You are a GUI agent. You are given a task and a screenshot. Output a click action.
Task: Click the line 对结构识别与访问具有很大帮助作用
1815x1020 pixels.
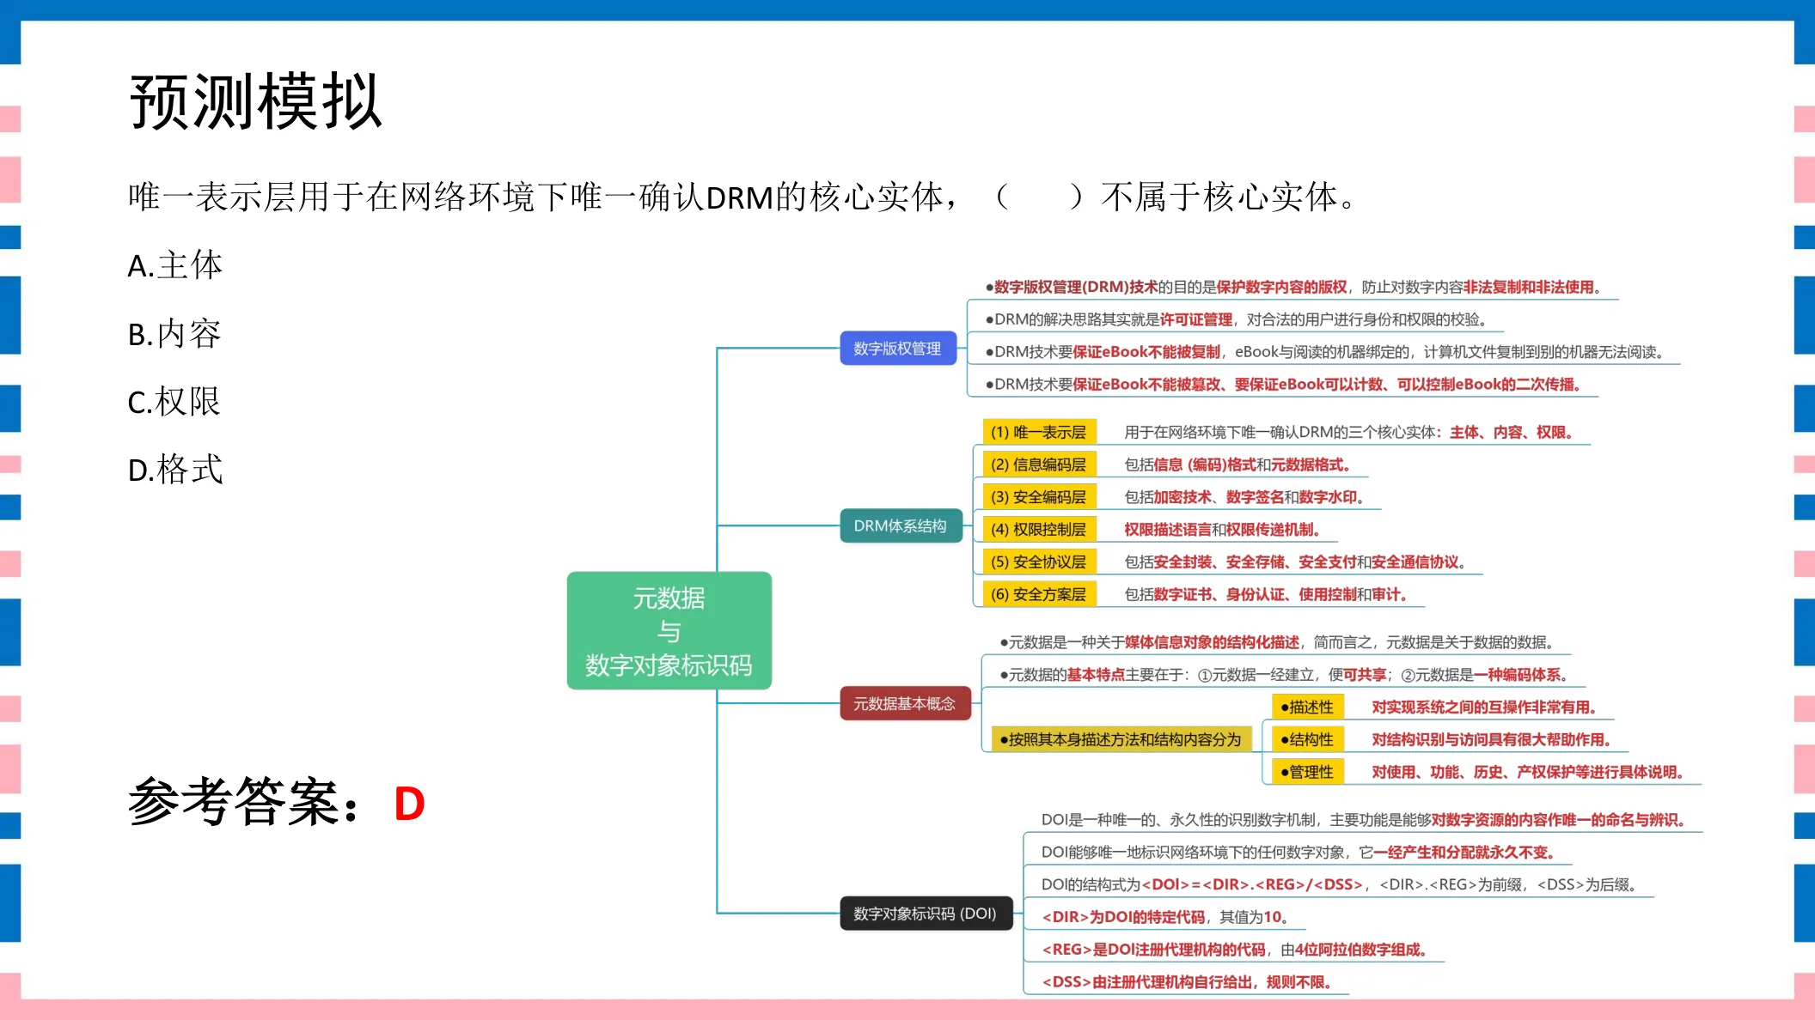coord(1491,739)
